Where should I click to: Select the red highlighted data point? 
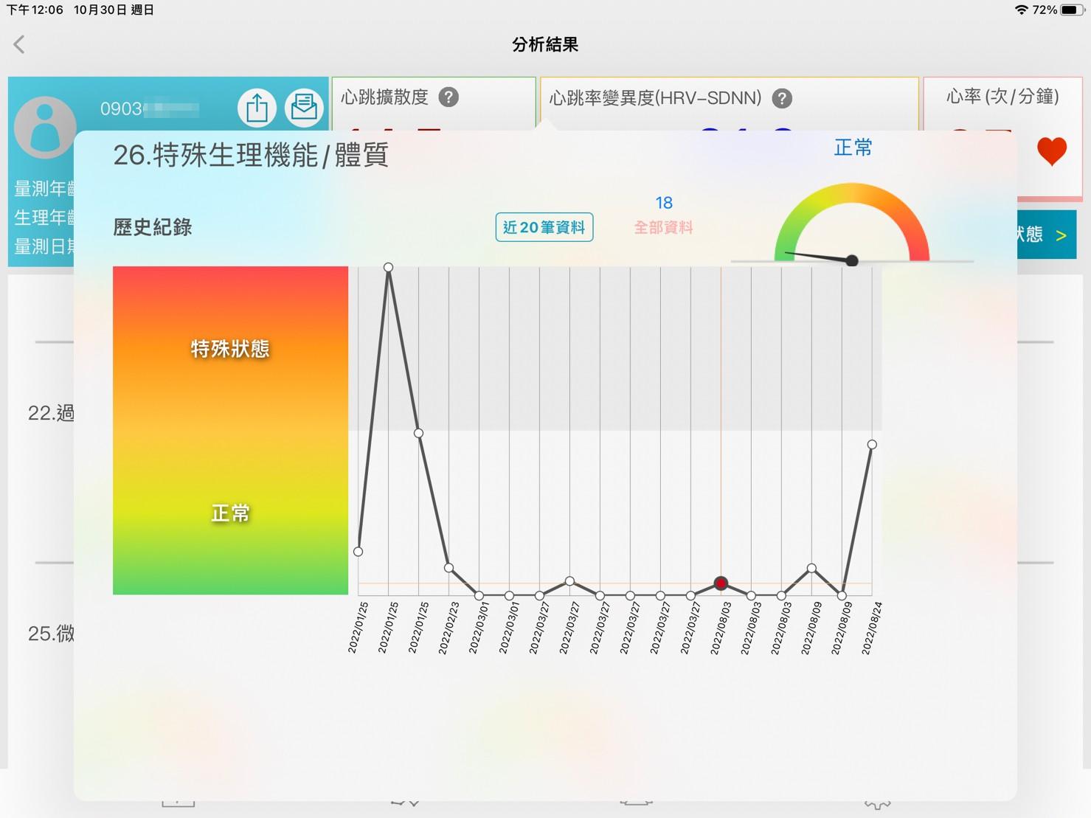click(721, 583)
